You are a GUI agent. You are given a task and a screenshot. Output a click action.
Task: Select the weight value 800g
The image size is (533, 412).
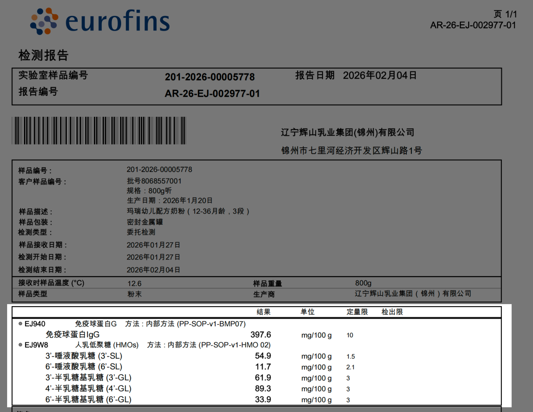(x=363, y=283)
